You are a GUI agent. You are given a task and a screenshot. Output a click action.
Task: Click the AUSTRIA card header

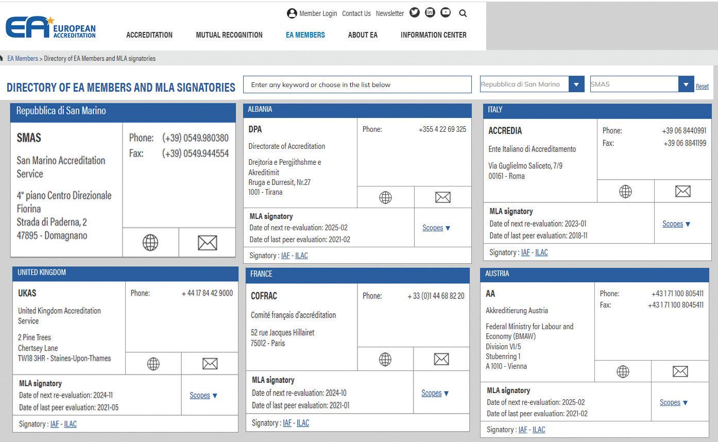[594, 275]
